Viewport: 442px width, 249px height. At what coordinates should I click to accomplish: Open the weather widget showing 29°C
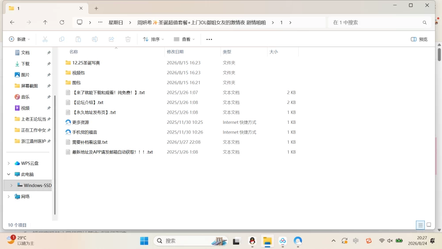tap(20, 240)
